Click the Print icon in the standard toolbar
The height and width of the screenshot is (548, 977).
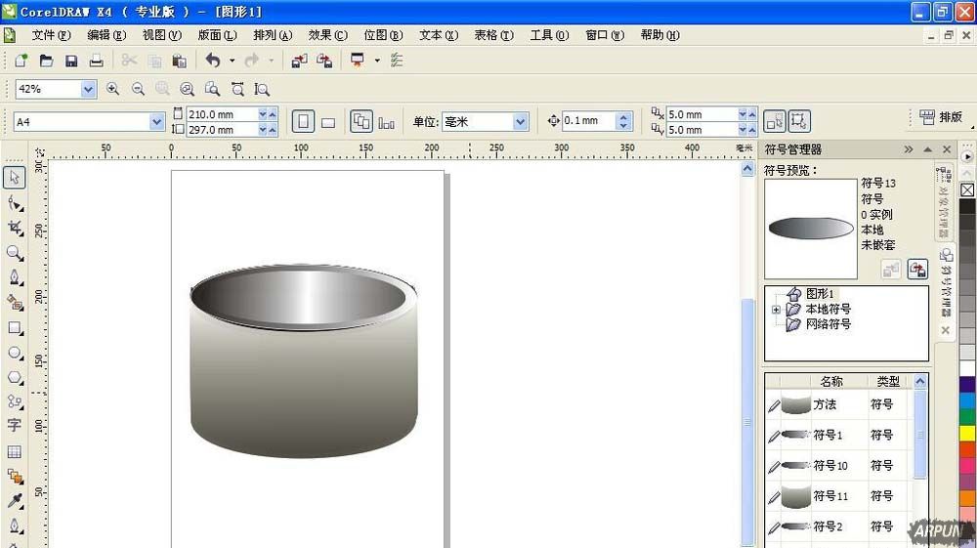point(96,61)
